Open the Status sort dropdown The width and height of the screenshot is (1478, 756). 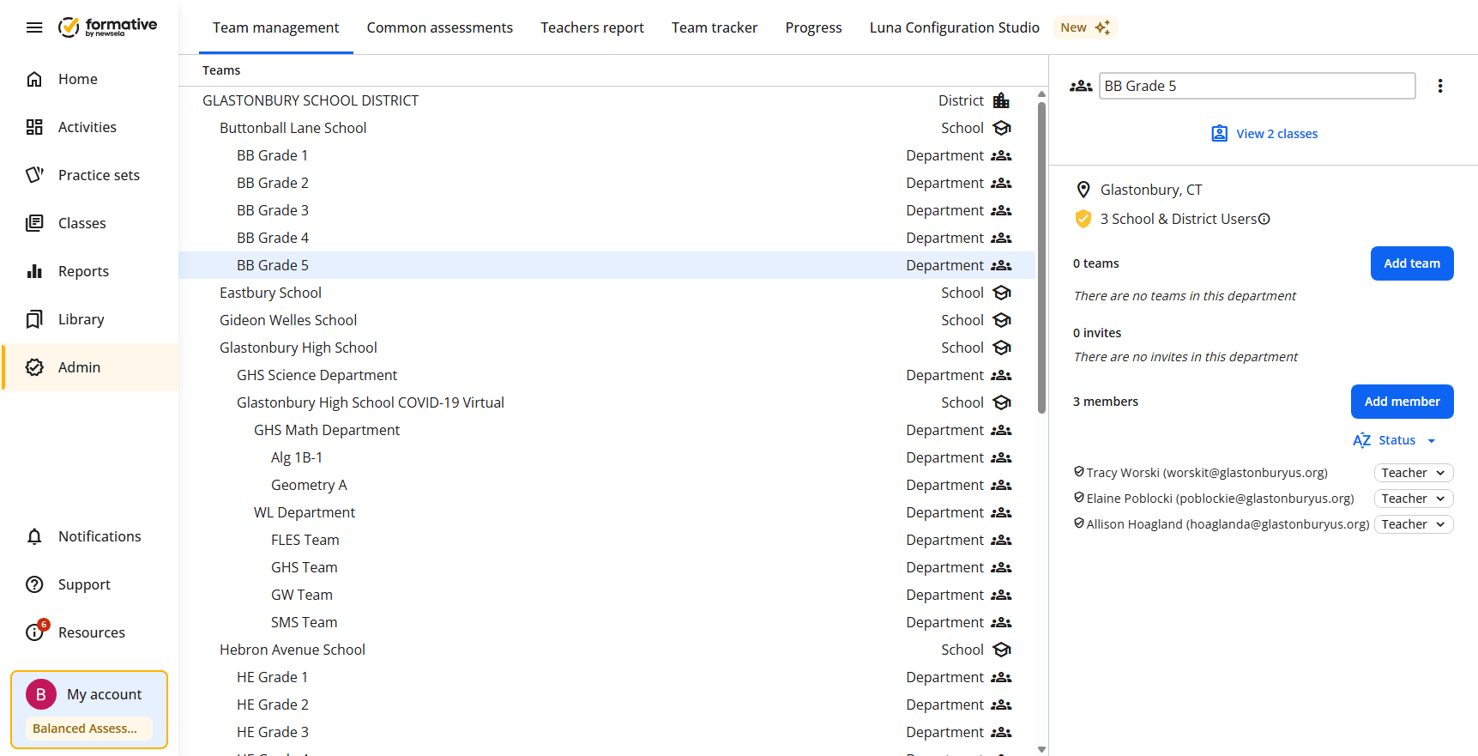click(1395, 440)
